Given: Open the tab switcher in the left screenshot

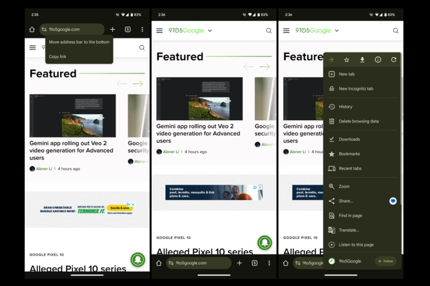Looking at the screenshot, I should (128, 29).
